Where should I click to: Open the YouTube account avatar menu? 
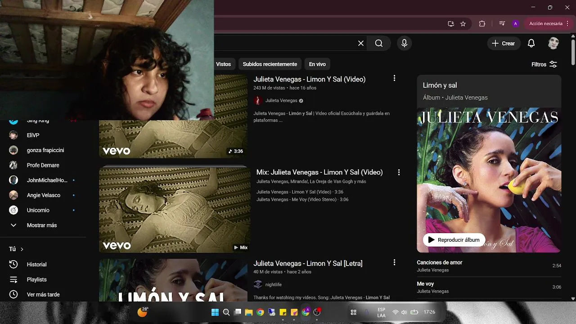tap(553, 43)
